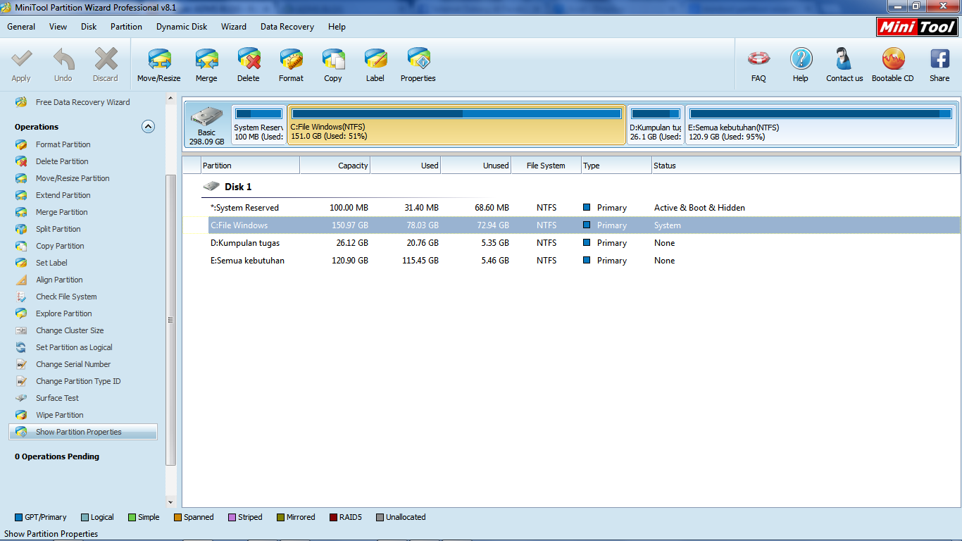Screen dimensions: 962x541
Task: Sort by the Partition column header
Action: point(250,166)
